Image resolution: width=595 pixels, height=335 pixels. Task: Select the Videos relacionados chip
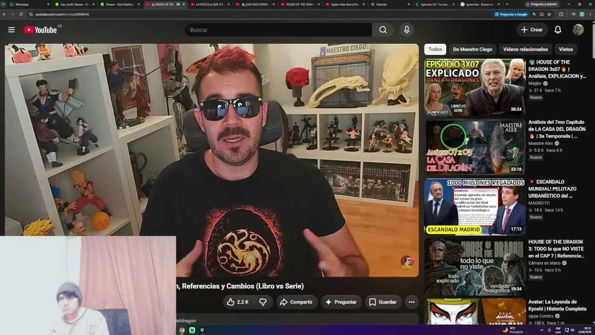pyautogui.click(x=525, y=49)
